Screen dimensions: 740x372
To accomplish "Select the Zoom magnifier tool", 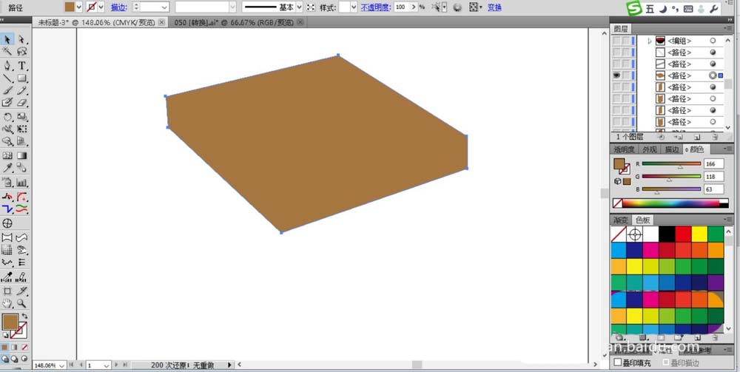I will 21,304.
